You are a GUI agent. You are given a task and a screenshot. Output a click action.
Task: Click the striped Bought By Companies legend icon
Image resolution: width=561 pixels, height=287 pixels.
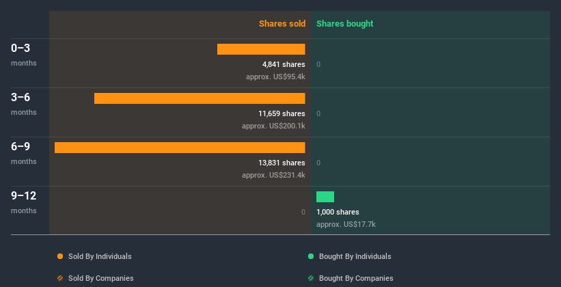(311, 278)
